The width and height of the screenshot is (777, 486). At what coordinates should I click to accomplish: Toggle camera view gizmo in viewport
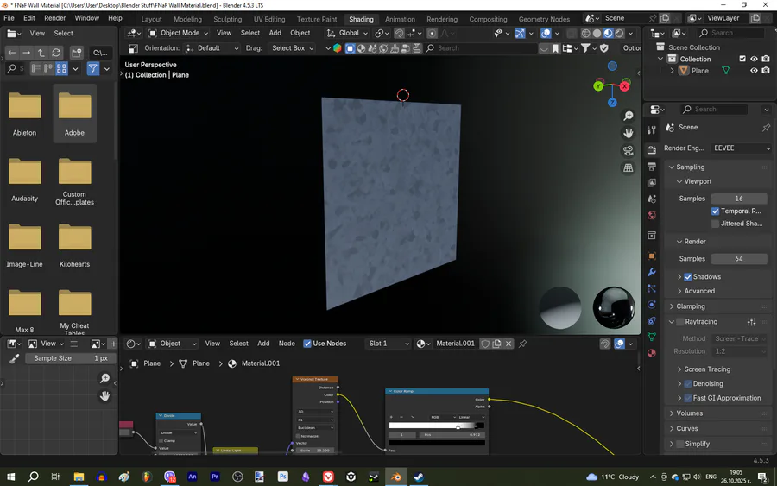pyautogui.click(x=629, y=150)
